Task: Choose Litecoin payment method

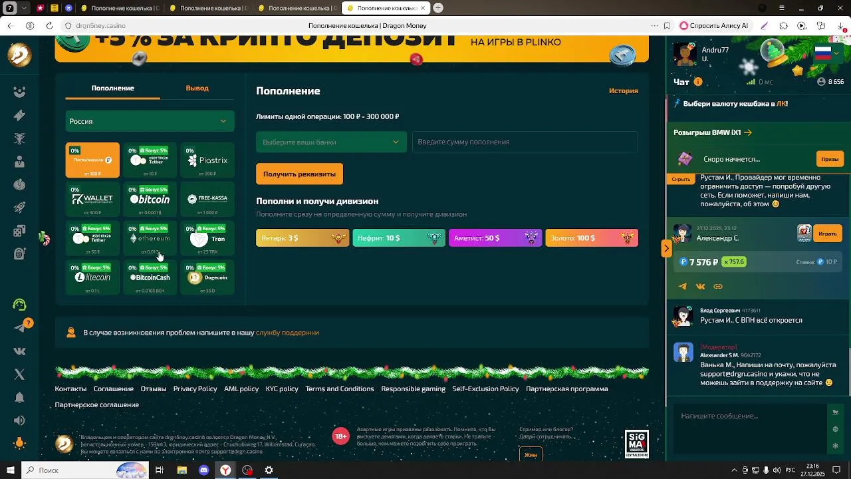Action: (x=92, y=277)
